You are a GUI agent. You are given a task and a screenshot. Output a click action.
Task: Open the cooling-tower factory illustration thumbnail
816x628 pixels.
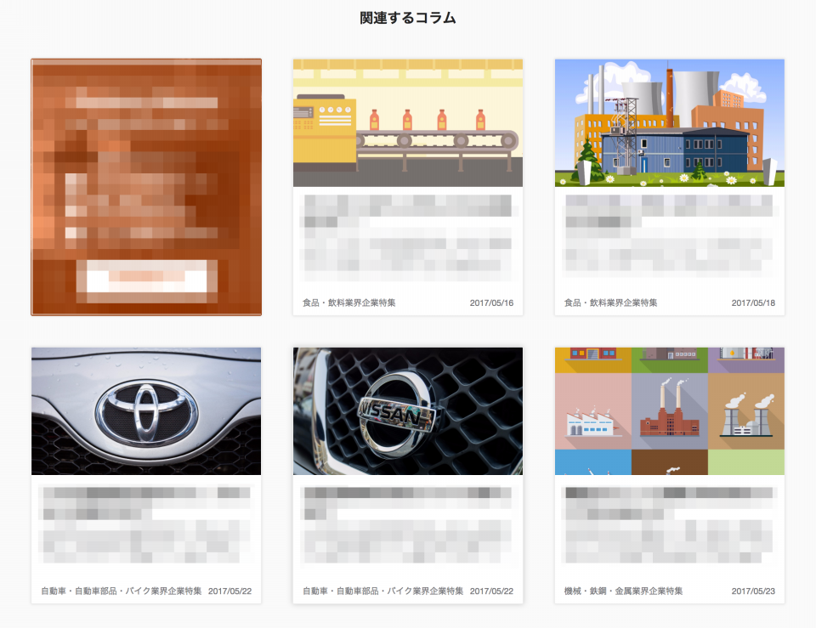click(670, 122)
